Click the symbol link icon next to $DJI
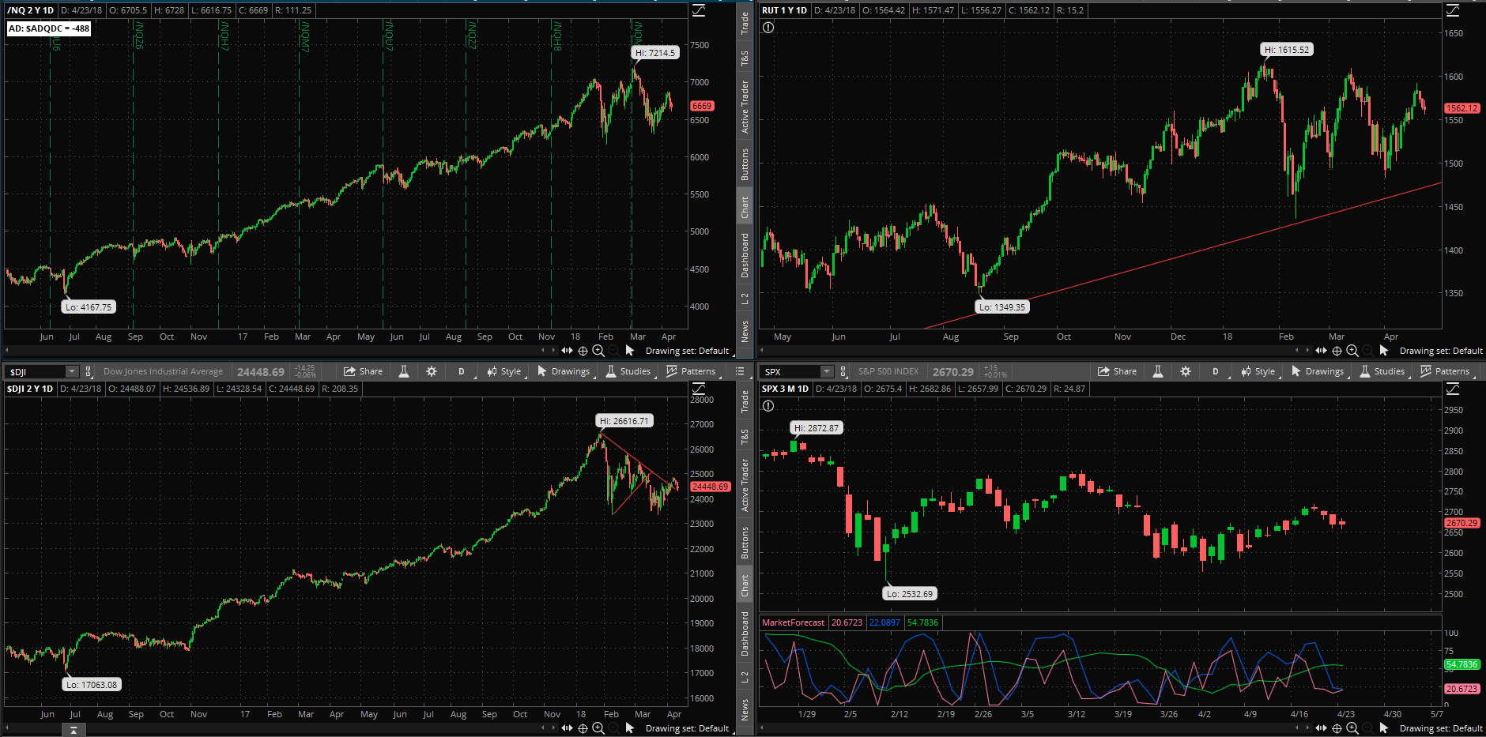1486x737 pixels. [89, 371]
